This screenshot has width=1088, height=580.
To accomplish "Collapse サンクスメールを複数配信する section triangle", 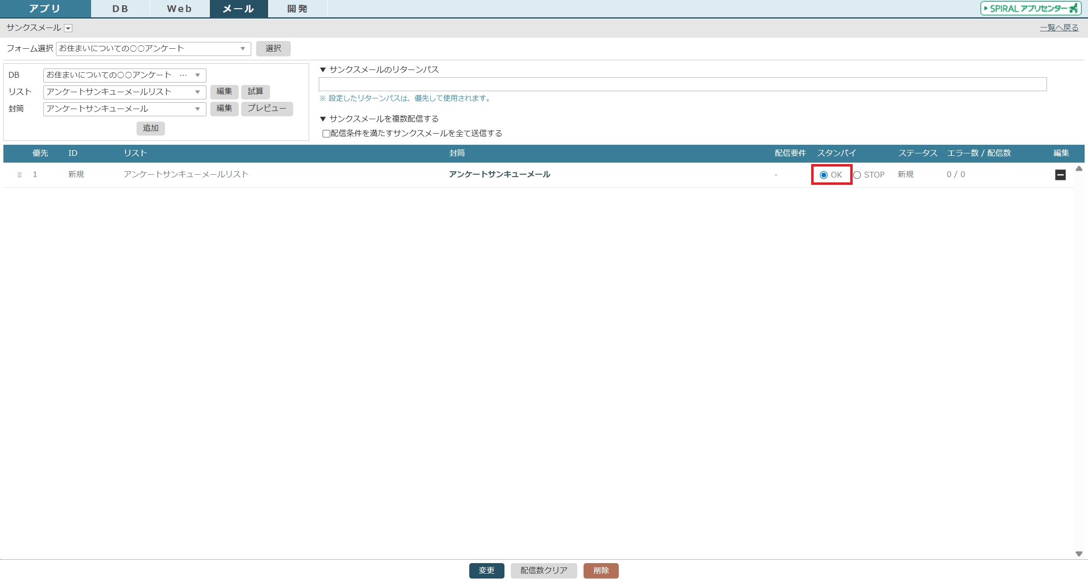I will (323, 119).
